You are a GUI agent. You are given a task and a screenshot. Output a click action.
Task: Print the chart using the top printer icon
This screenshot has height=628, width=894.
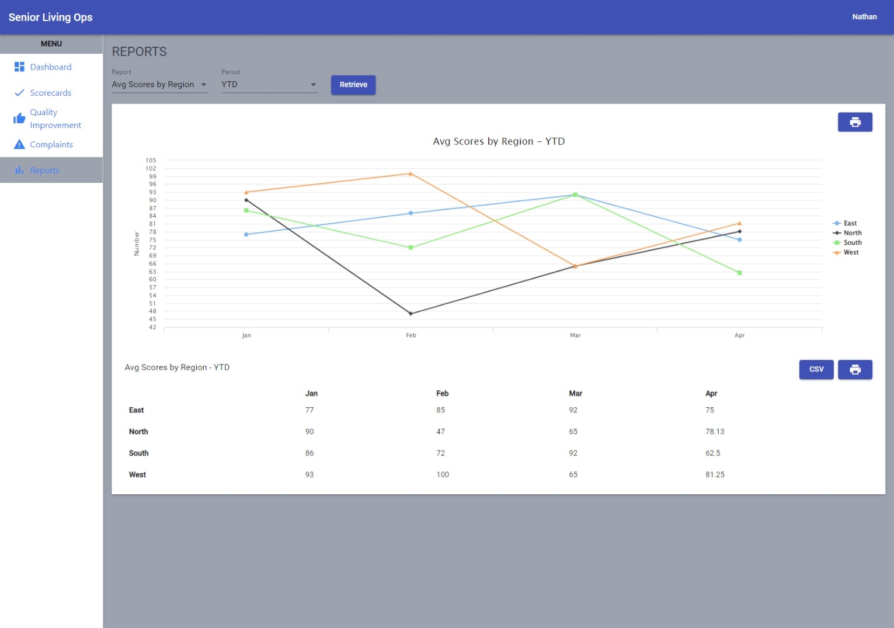tap(854, 122)
